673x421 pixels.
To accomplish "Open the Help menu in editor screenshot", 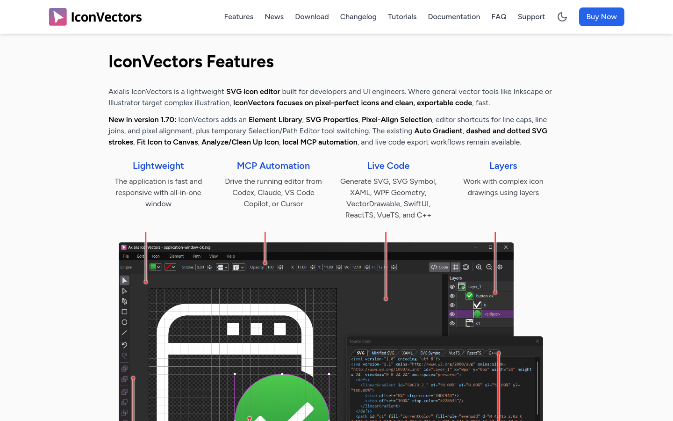I will pos(231,256).
